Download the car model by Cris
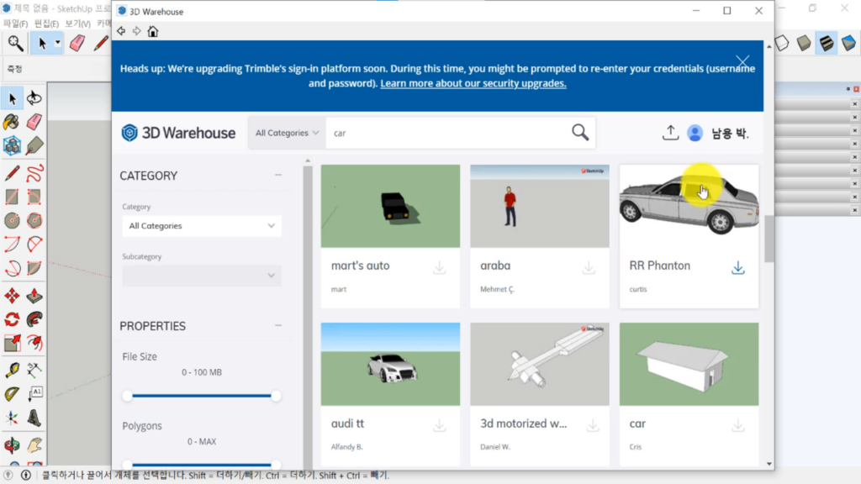The width and height of the screenshot is (861, 484). tap(738, 425)
